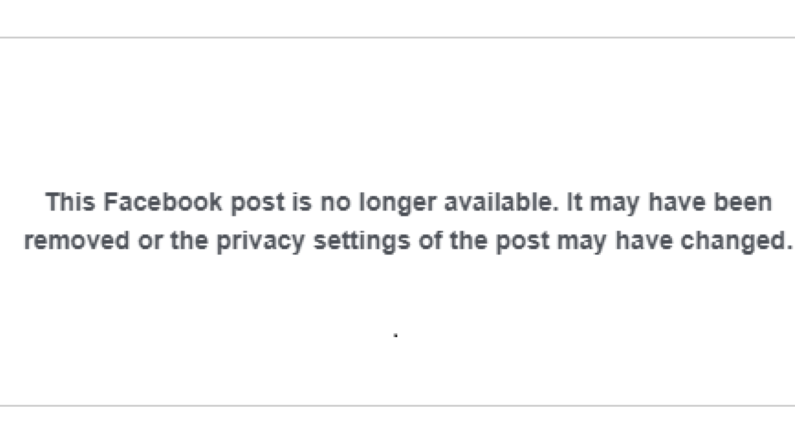This screenshot has width=795, height=447.
Task: Click the word "changed." ending the message
Action: point(736,241)
